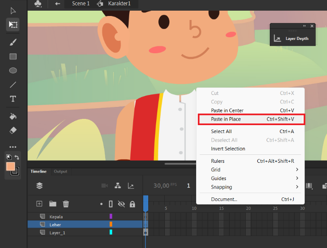327x248 pixels.
Task: Select the Brush tool
Action: (13, 42)
